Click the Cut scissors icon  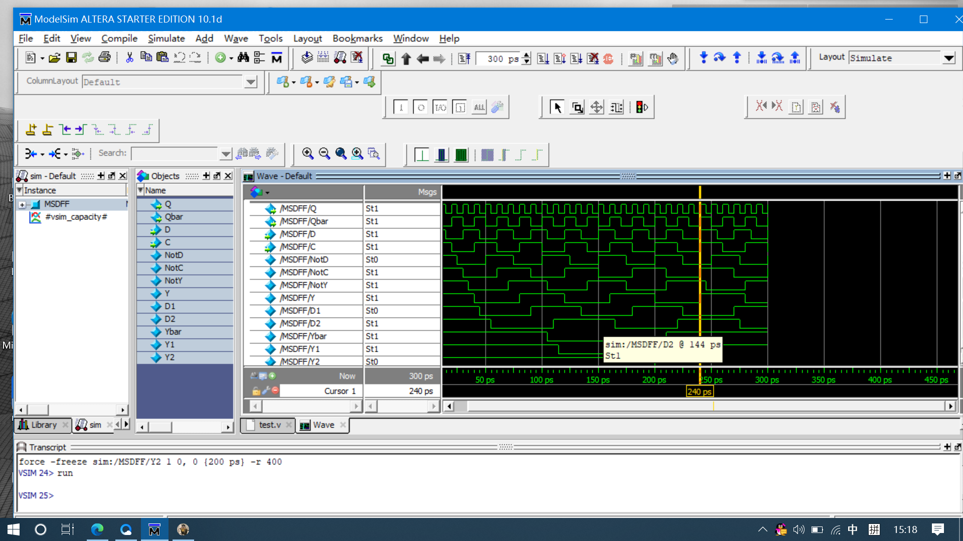point(129,58)
